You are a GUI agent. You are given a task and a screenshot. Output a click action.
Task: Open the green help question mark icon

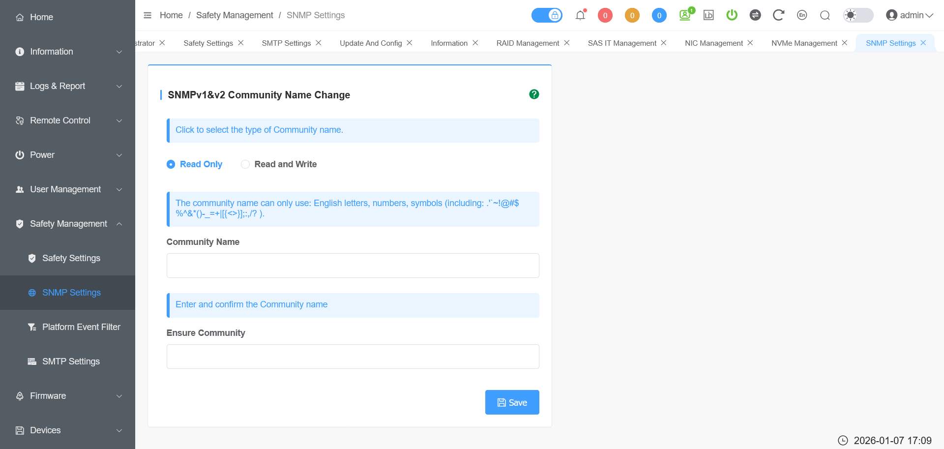pos(534,94)
